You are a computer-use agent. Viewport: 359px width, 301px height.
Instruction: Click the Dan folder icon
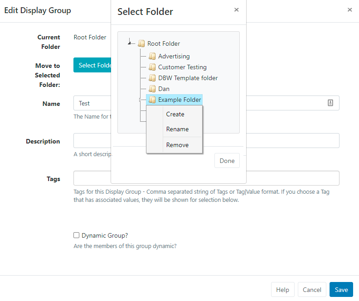click(152, 89)
